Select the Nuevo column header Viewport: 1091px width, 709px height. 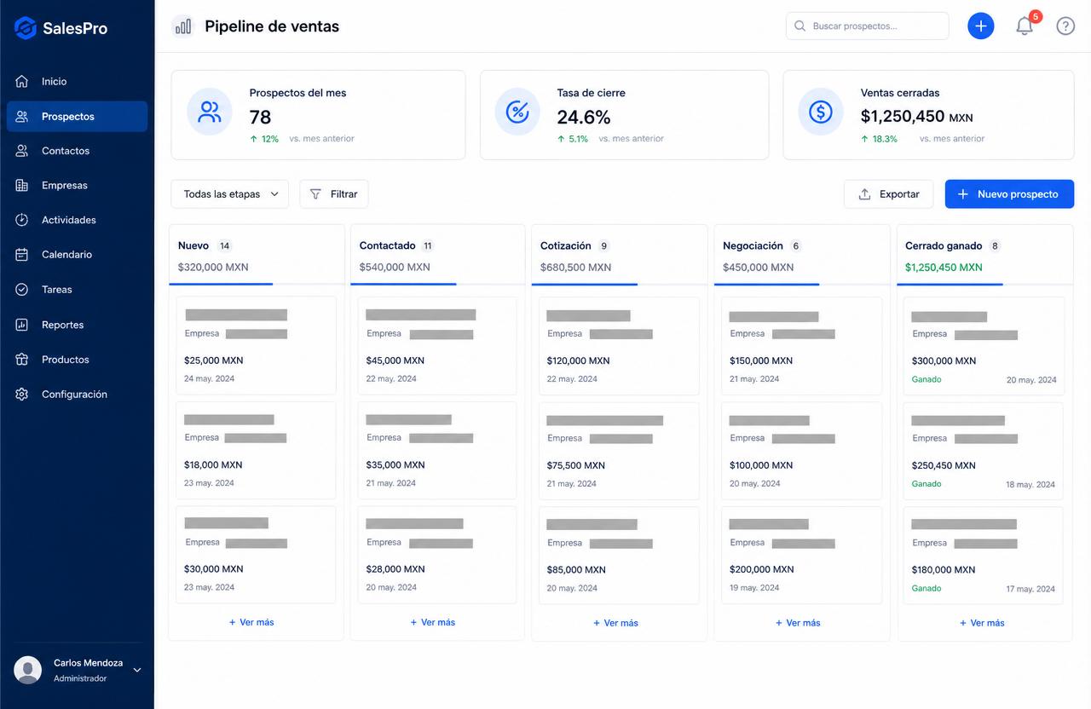click(257, 255)
